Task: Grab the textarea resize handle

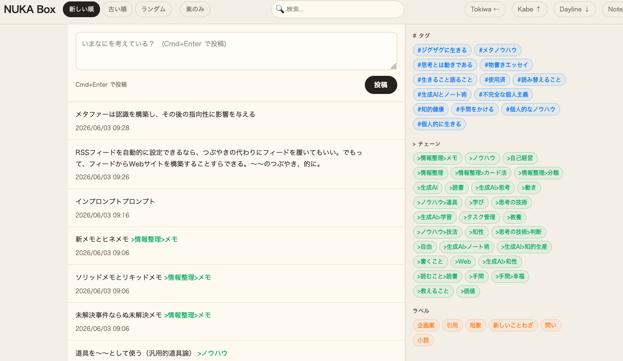Action: (393, 66)
